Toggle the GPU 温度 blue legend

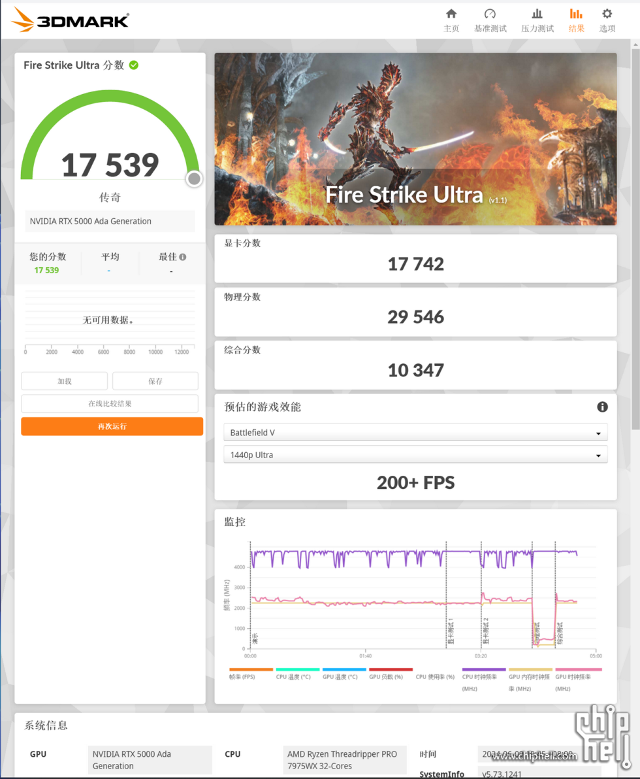tap(344, 674)
